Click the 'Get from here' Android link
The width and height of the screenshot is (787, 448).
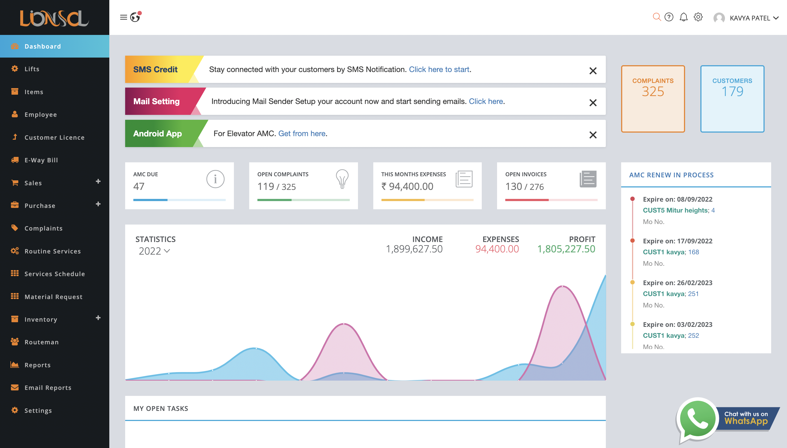click(302, 133)
